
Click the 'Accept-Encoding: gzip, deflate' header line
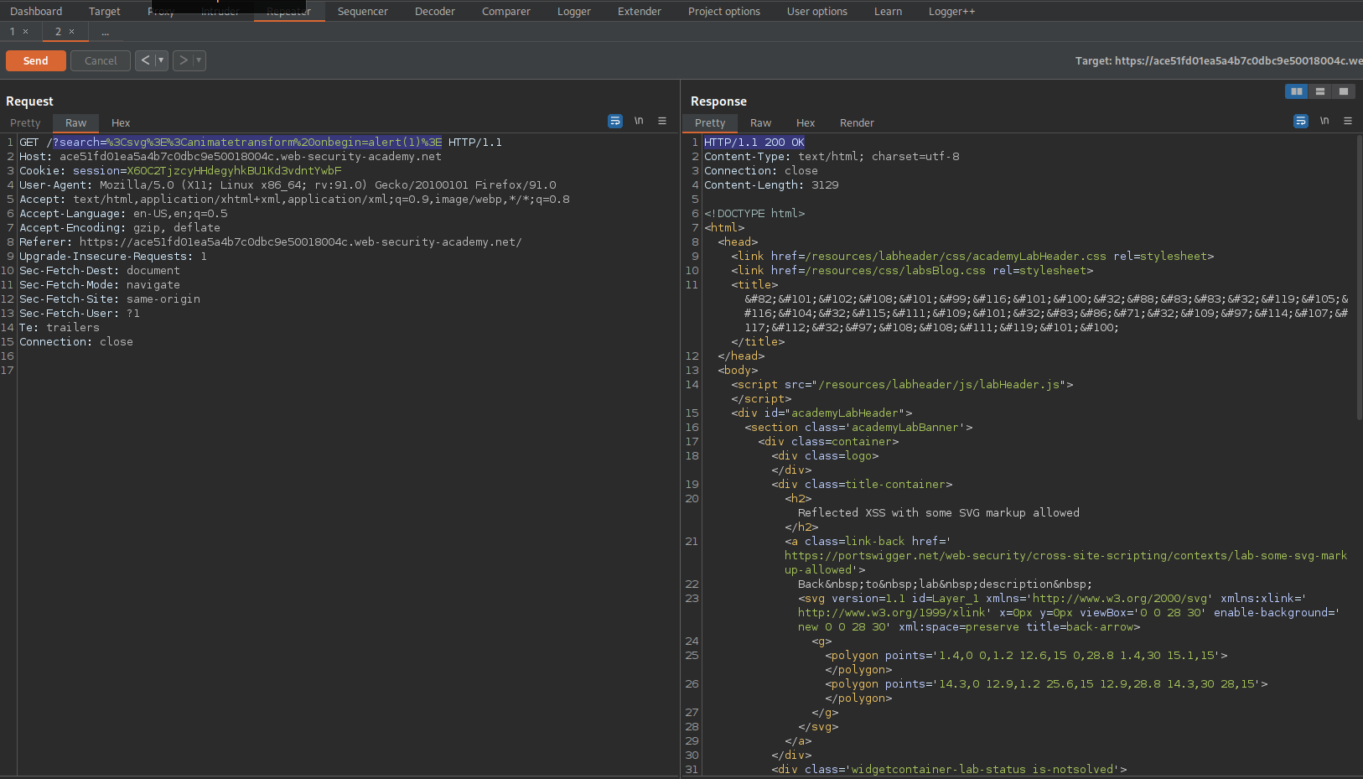[120, 228]
